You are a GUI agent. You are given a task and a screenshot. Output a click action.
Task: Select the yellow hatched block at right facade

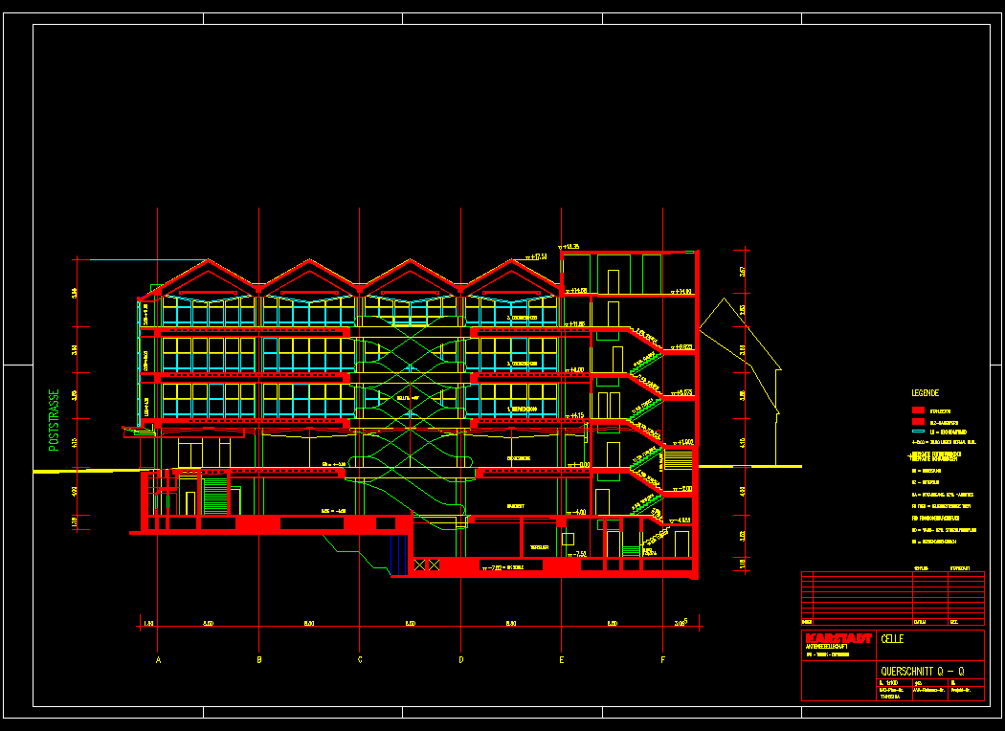[x=679, y=460]
